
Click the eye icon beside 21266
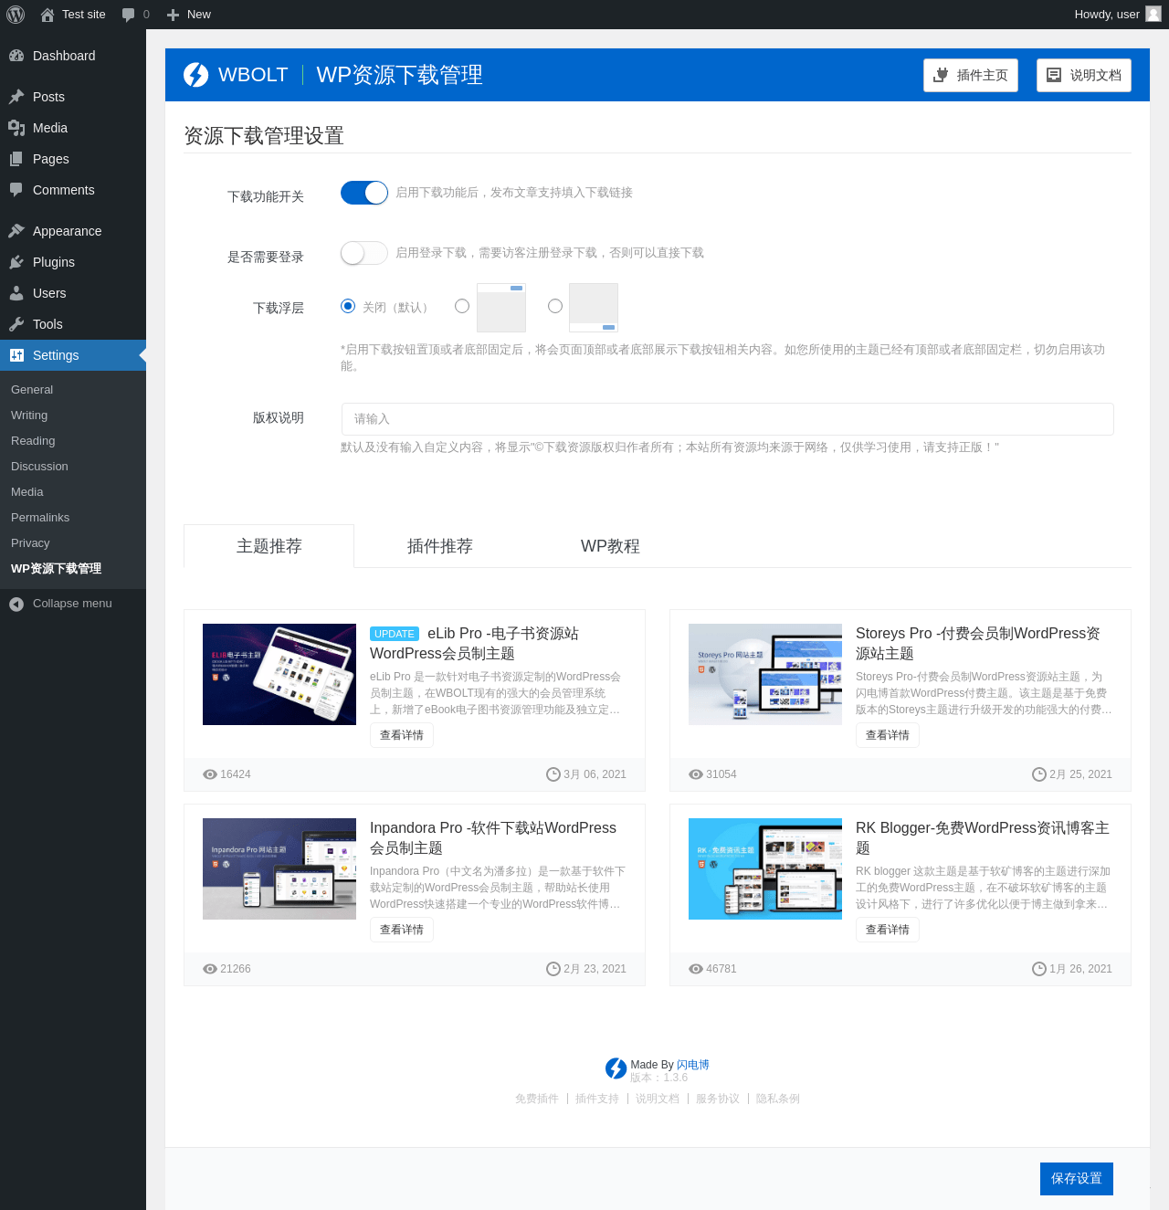click(210, 969)
